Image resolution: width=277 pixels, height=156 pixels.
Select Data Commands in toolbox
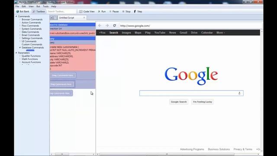[30, 32]
